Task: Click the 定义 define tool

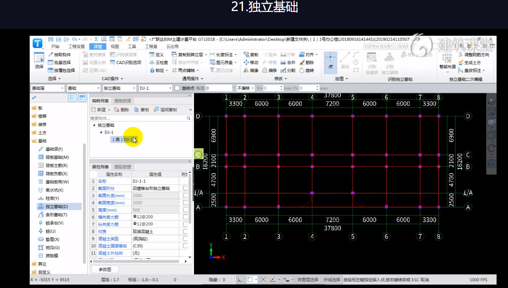Action: pos(156,55)
